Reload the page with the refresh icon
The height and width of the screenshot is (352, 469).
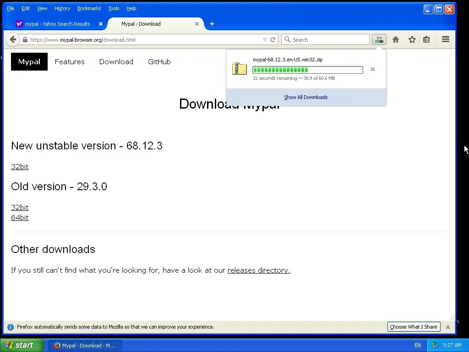coord(273,40)
